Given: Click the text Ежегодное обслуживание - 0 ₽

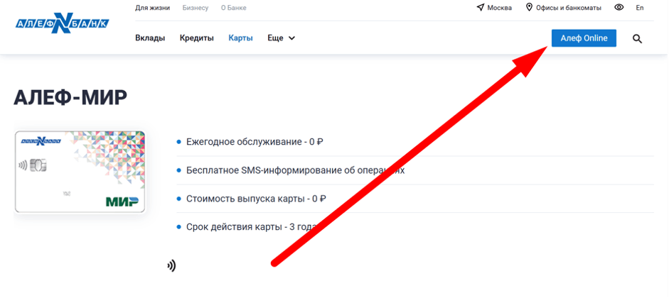Looking at the screenshot, I should coord(255,142).
